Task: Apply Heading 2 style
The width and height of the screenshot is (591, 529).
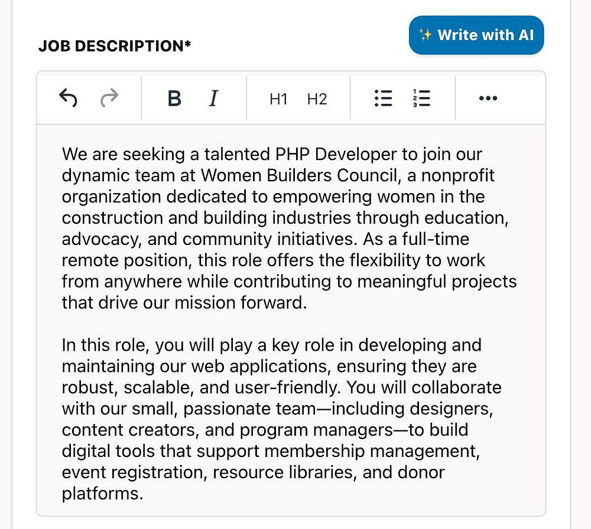Action: pyautogui.click(x=317, y=99)
